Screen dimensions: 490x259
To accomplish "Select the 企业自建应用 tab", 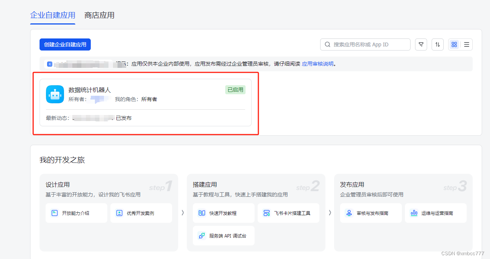I will tap(52, 15).
